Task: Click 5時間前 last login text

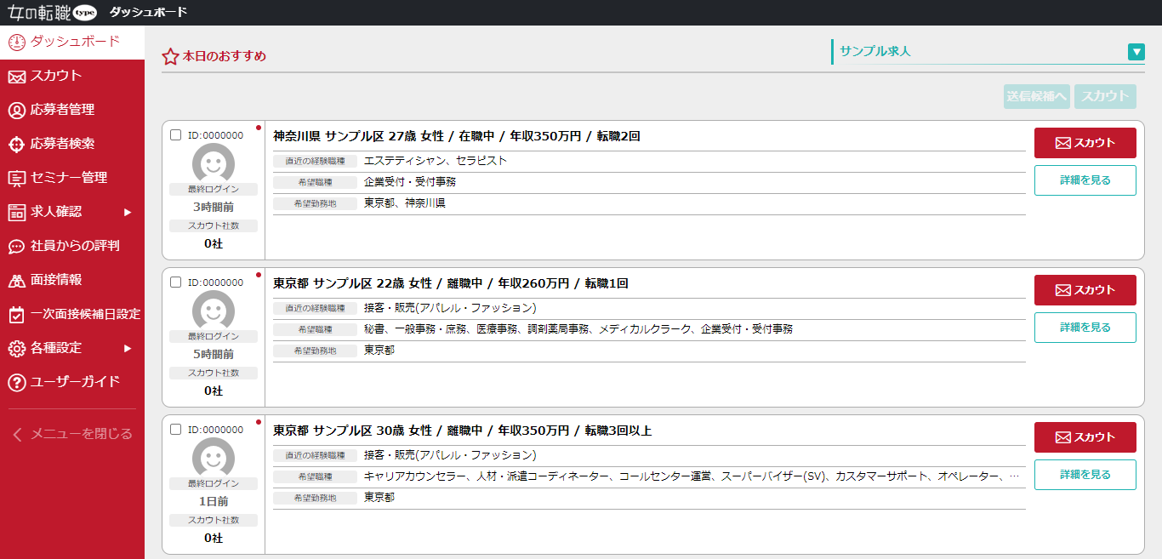Action: 214,354
